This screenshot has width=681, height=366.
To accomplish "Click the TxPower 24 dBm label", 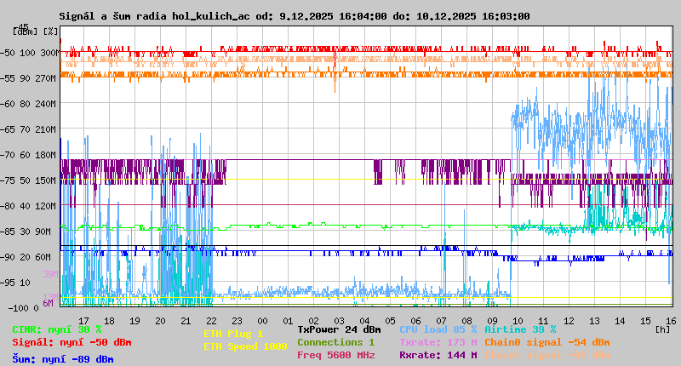I will pyautogui.click(x=339, y=329).
